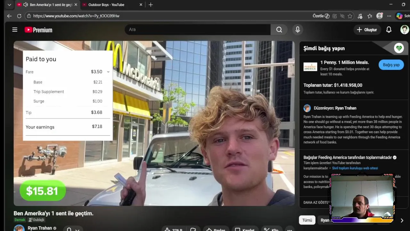The width and height of the screenshot is (410, 231).
Task: Click the browser back arrow
Action: [9, 16]
